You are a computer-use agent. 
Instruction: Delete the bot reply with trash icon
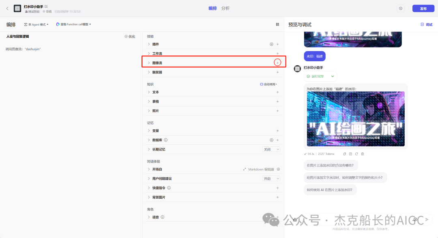click(x=363, y=154)
